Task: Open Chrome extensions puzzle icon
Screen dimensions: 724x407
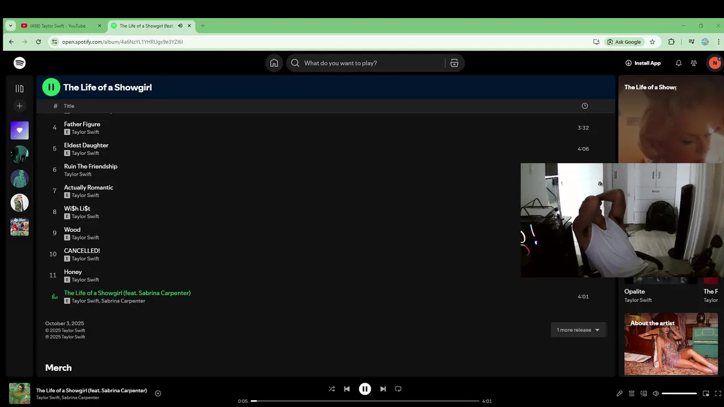Action: click(x=671, y=42)
